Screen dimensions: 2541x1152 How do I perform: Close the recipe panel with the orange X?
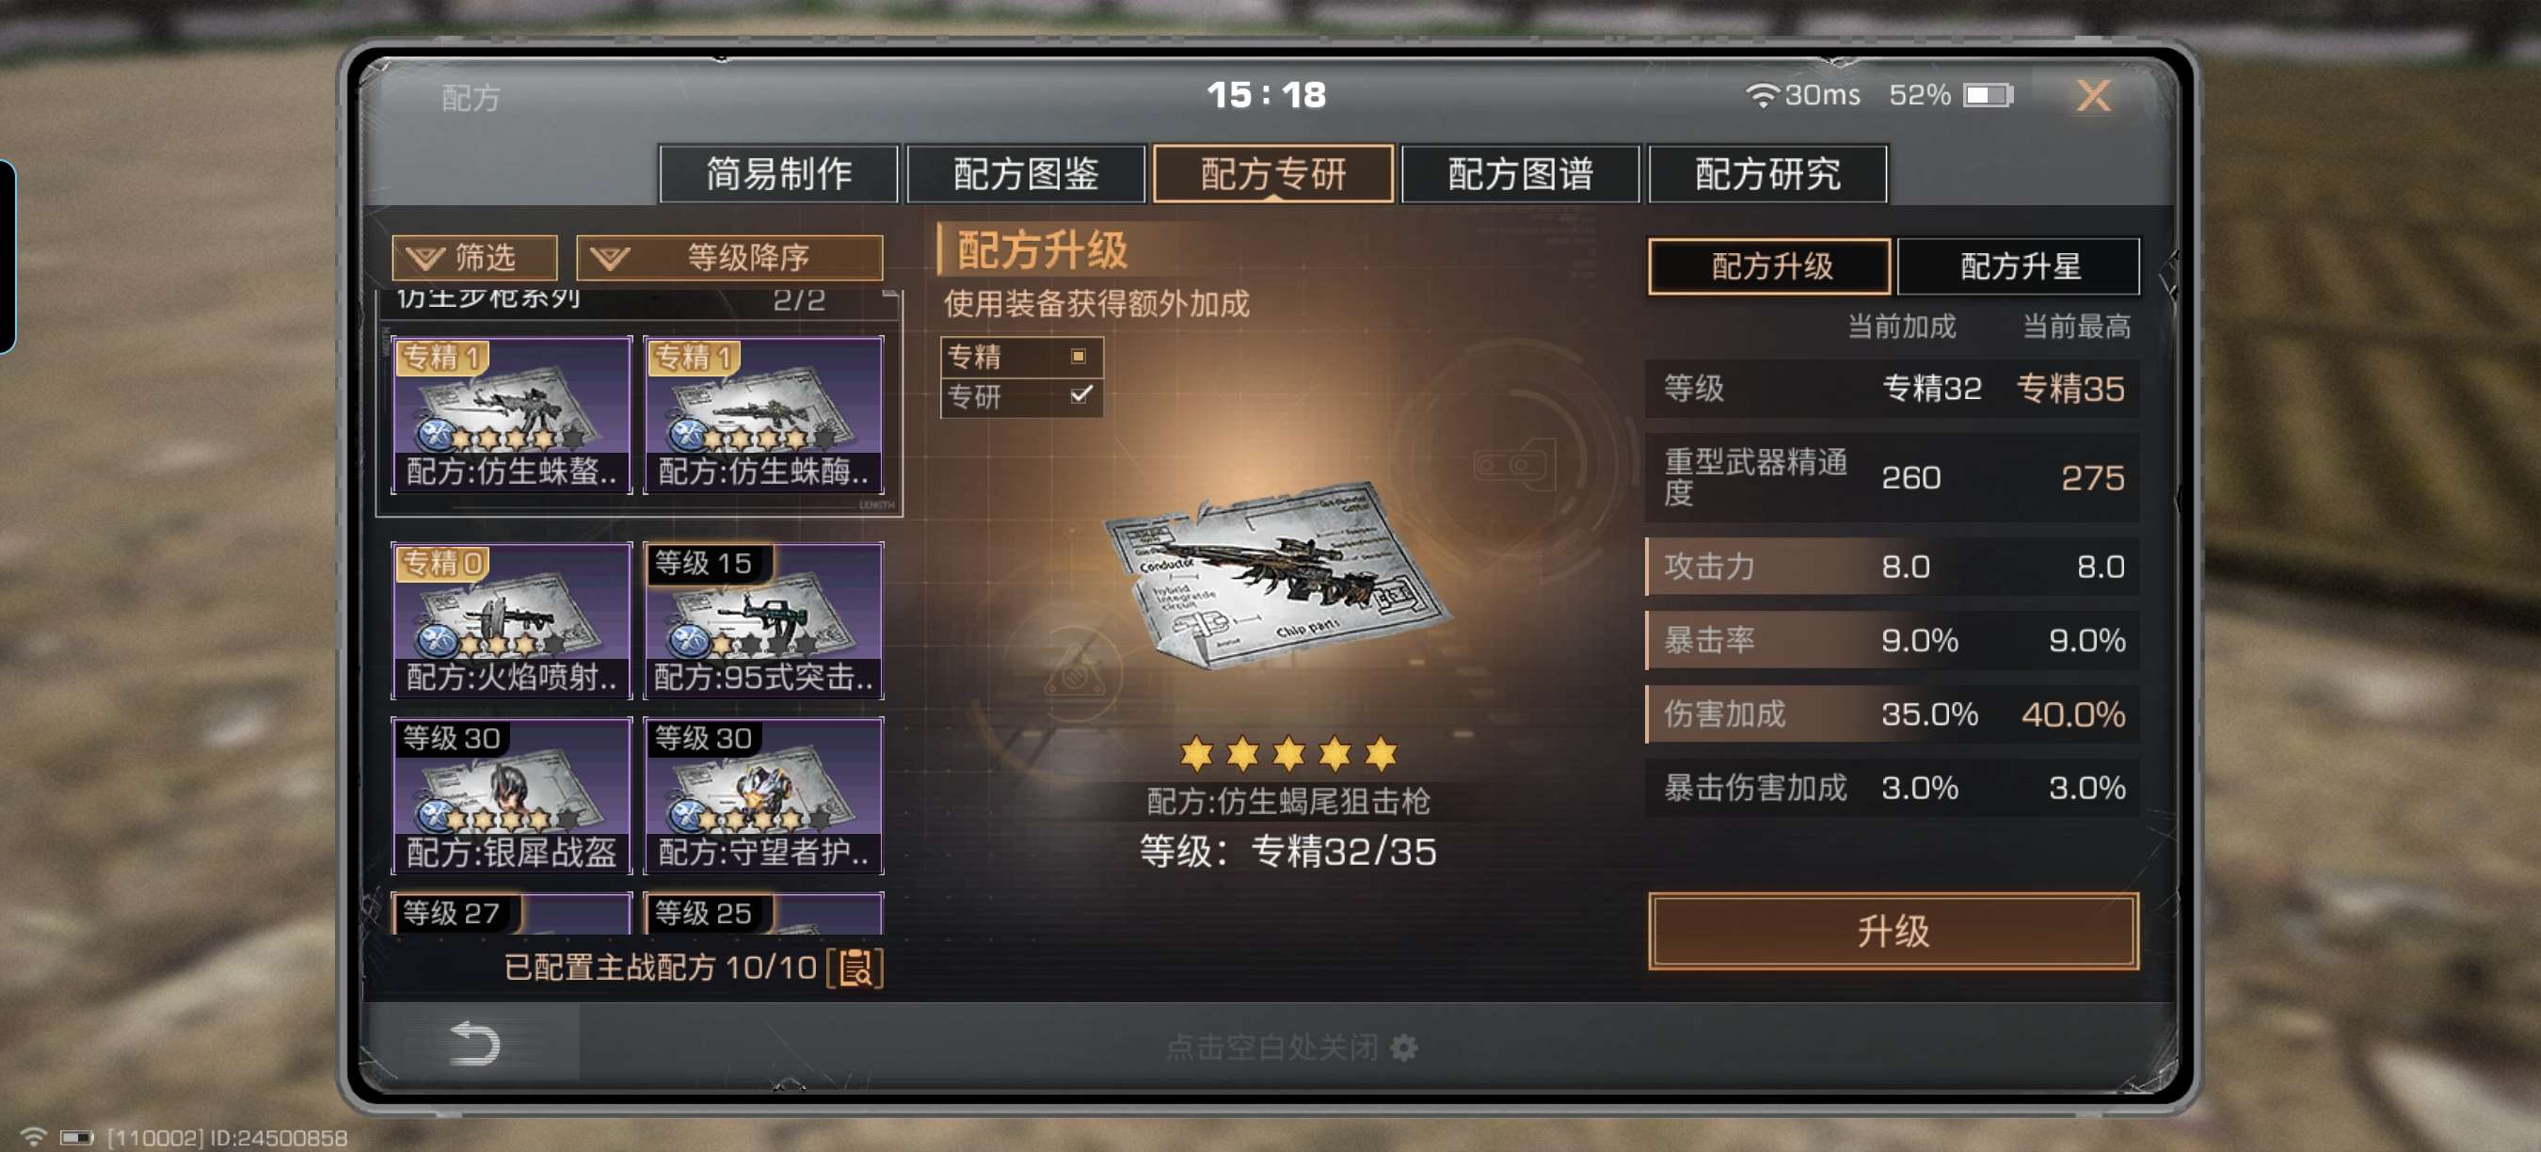tap(2092, 95)
